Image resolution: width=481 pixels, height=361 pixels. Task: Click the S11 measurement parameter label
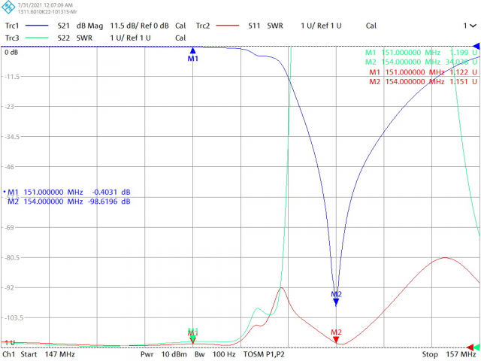tap(254, 26)
